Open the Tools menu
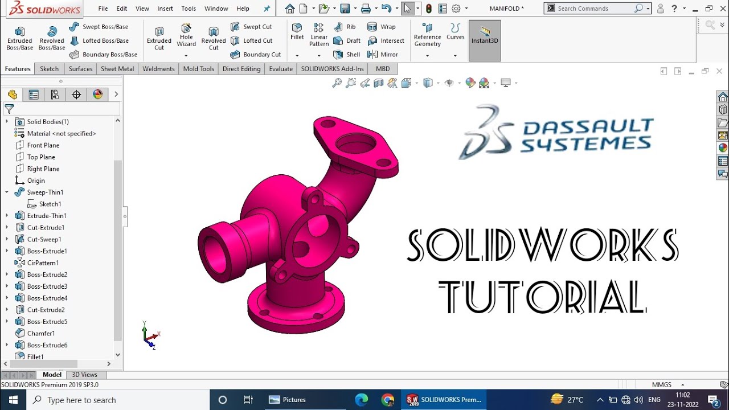Screen dimensions: 729x410 189,9
